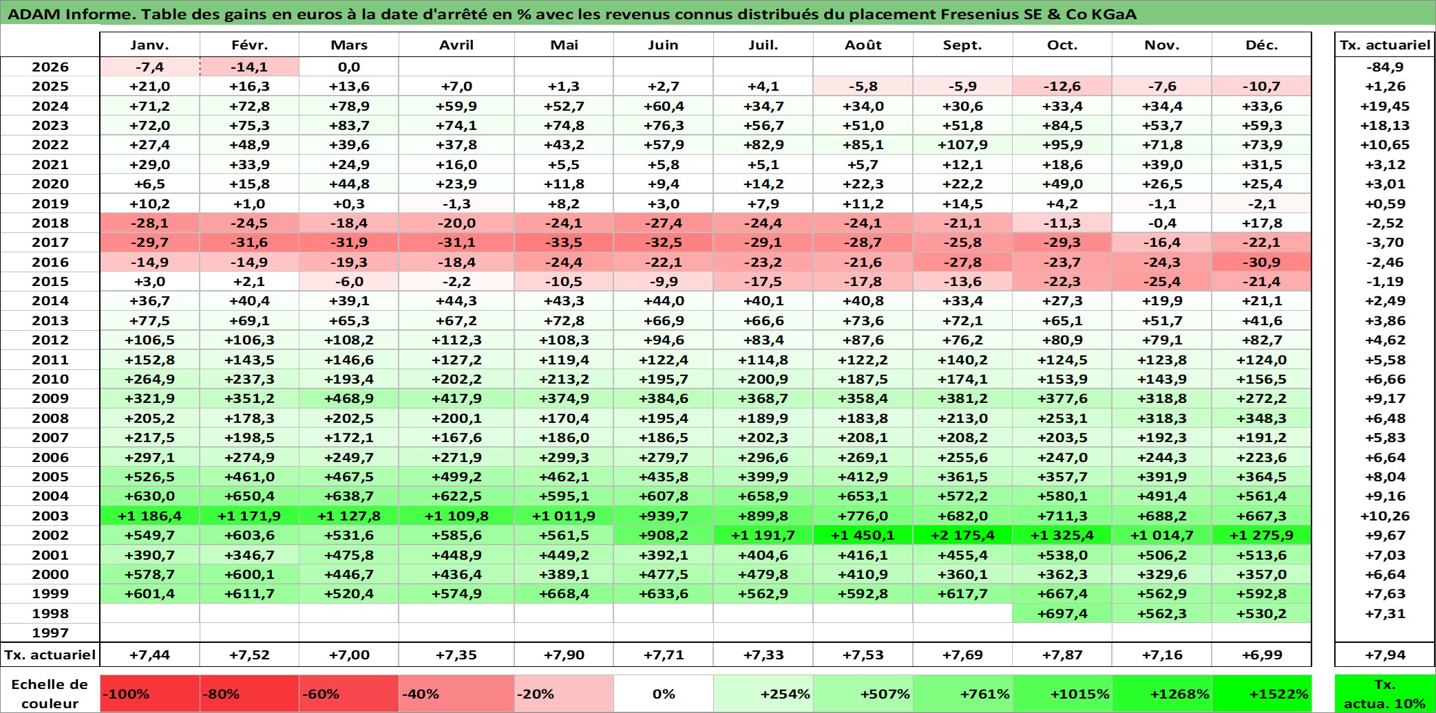Click the +7,94 overall actuarial rate

[1385, 655]
